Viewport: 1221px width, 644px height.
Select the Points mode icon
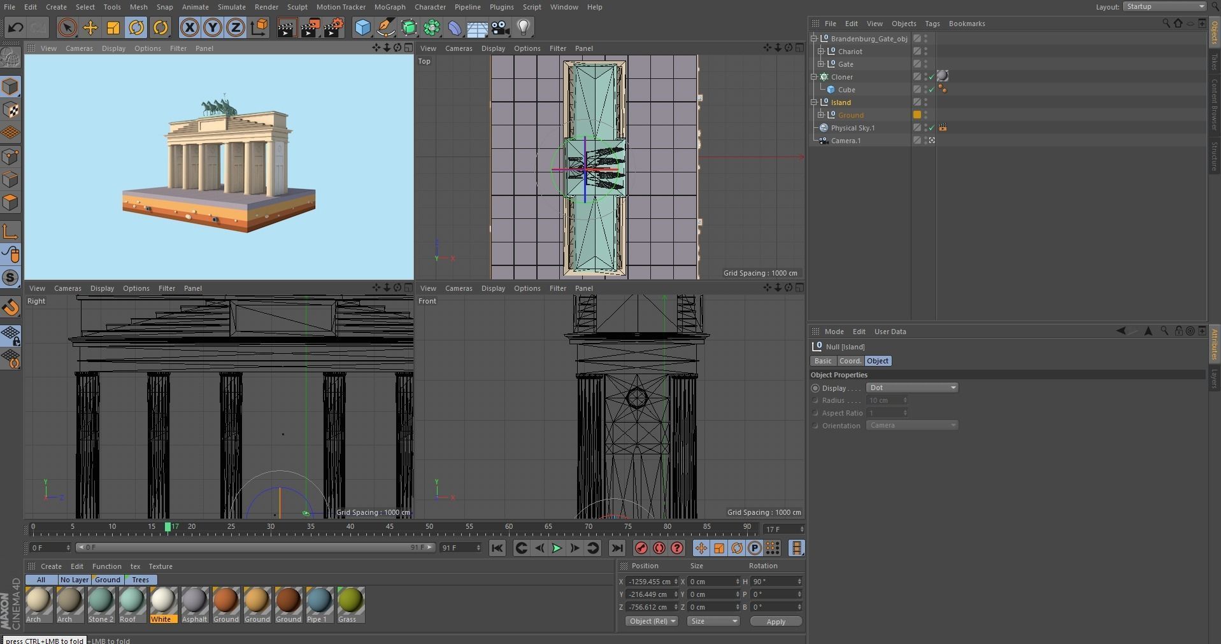tap(11, 156)
